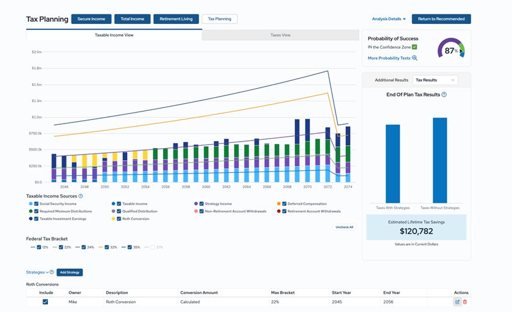Click the 87% probability gauge

tap(450, 50)
